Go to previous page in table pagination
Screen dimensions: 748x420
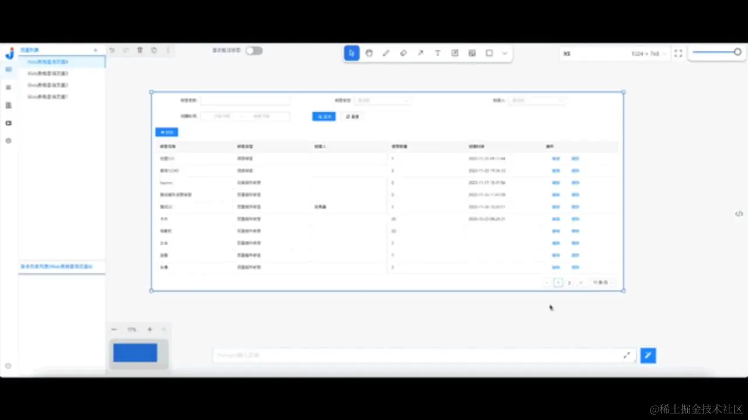click(x=547, y=282)
